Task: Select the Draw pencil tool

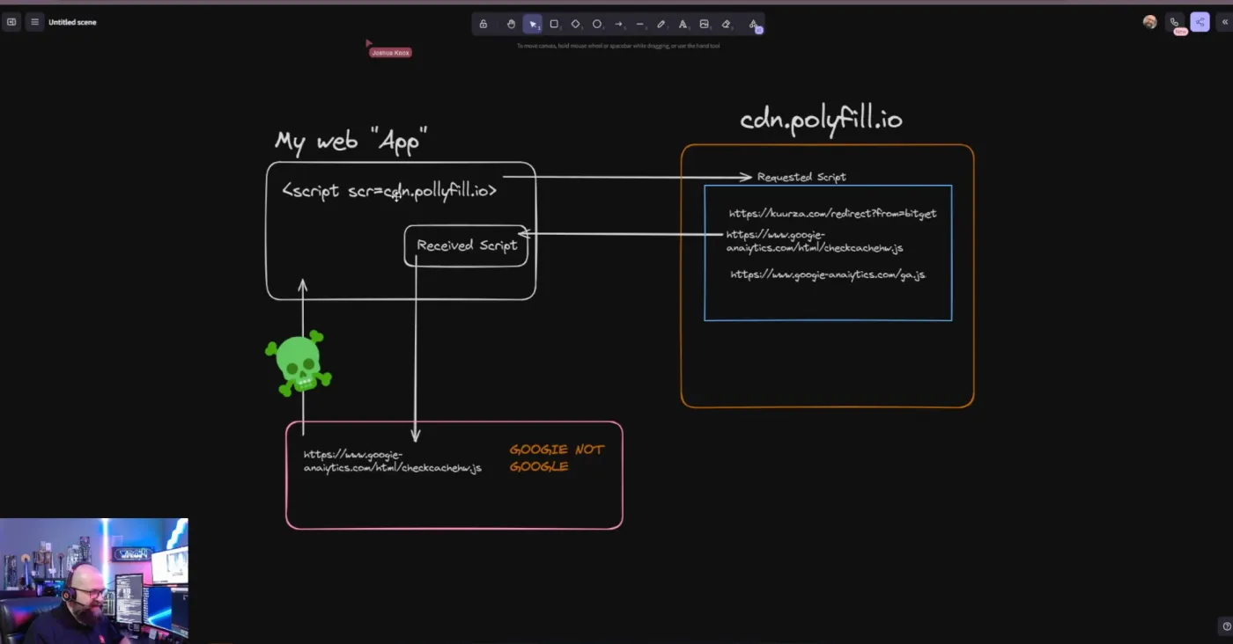Action: tap(661, 24)
